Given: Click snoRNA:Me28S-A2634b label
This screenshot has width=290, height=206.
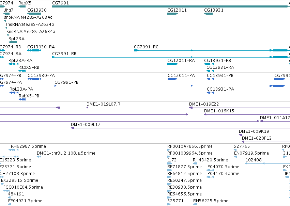Looking at the screenshot, I should coord(30,25).
